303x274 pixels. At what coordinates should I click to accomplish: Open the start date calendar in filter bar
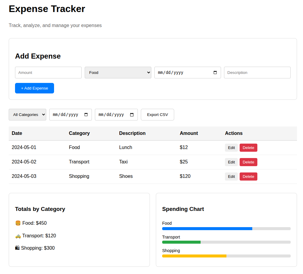click(x=86, y=114)
